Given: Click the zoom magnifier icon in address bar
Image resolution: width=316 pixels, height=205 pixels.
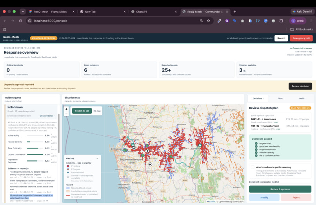Looking at the screenshot, I should pos(202,21).
